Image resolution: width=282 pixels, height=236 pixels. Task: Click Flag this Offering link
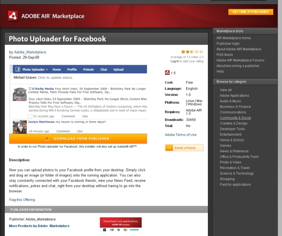click(x=22, y=200)
